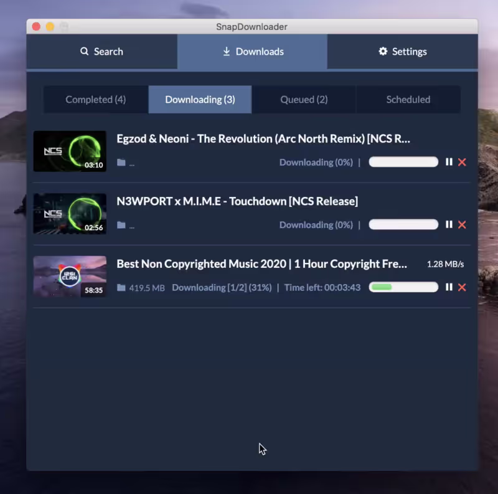Click the 58:35 music mix thumbnail
The width and height of the screenshot is (498, 494).
[70, 277]
